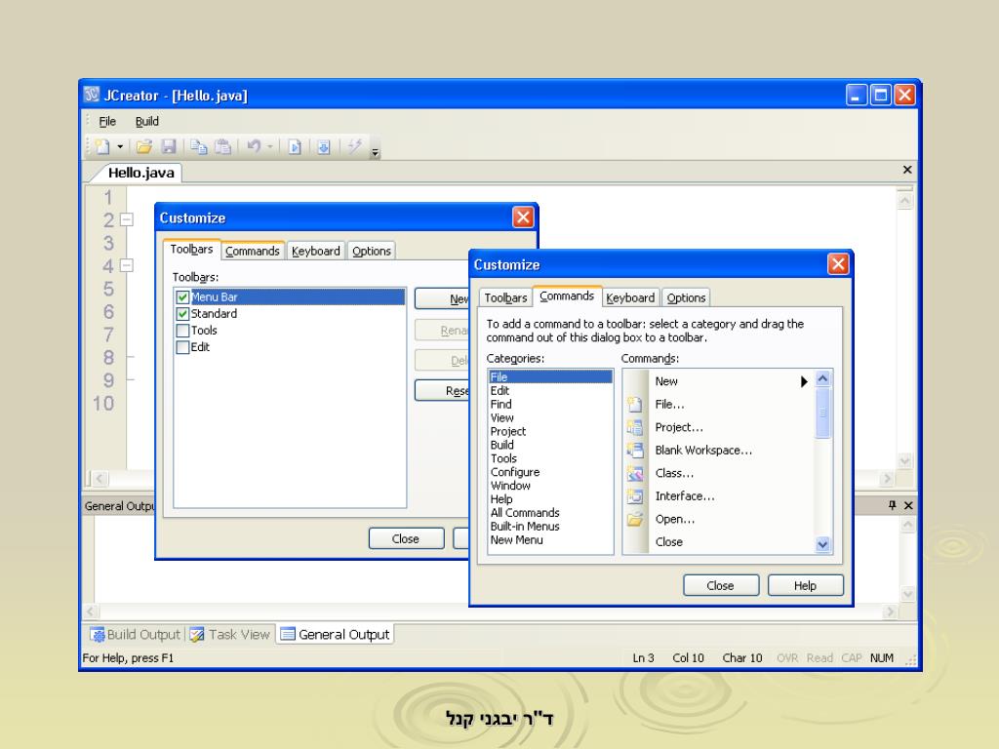
Task: Select the Interface... command icon
Action: [634, 496]
